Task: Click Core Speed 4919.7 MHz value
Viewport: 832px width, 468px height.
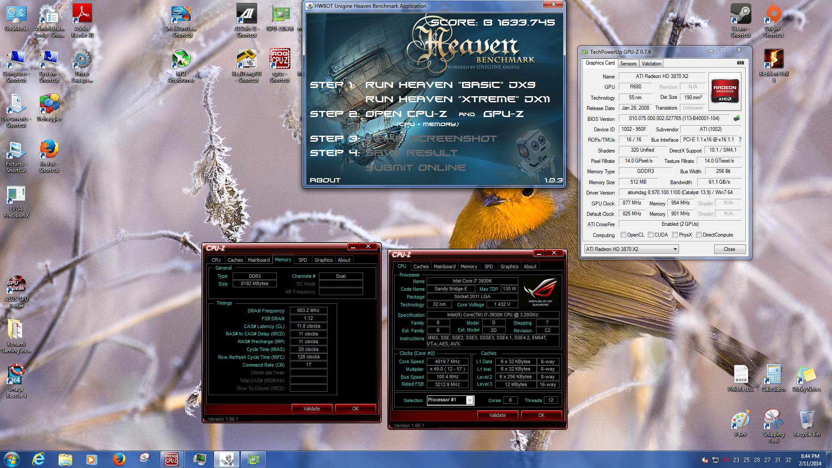Action: tap(447, 361)
